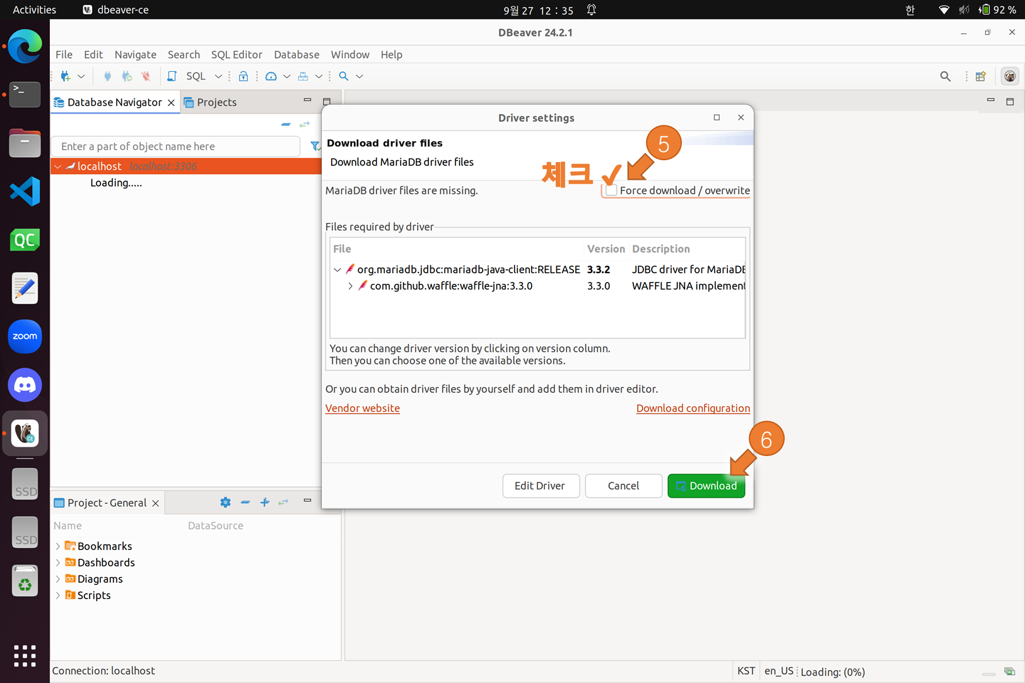Click the Reconnect plug icon
Image resolution: width=1025 pixels, height=683 pixels.
[x=127, y=76]
